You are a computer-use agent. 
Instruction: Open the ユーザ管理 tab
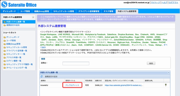click(25, 11)
